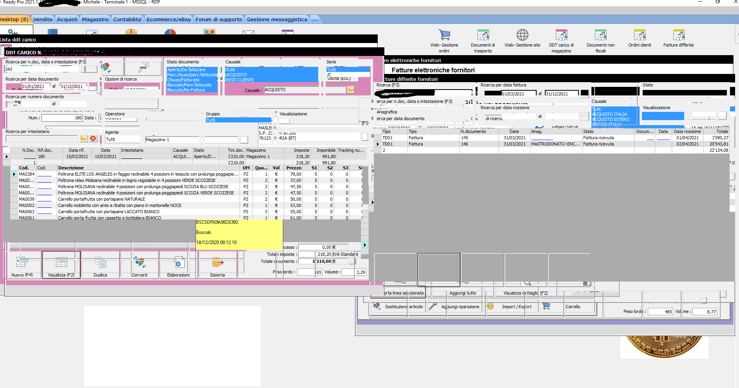
Task: Open Fatture differite shortcut
Action: pos(678,38)
